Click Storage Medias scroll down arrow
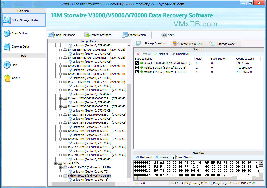This screenshot has height=188, width=267. click(129, 180)
